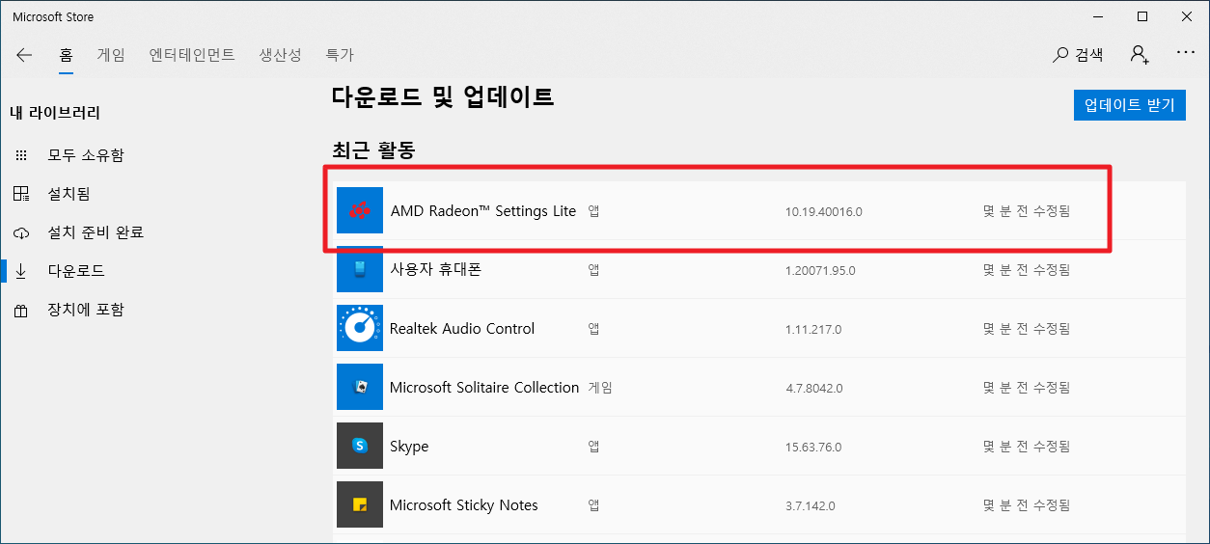
Task: Minimize the Microsoft Store window
Action: tap(1097, 16)
